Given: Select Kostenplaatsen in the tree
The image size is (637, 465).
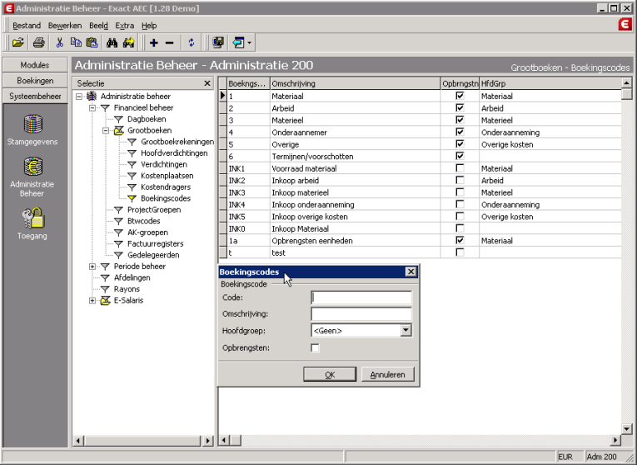Looking at the screenshot, I should pyautogui.click(x=167, y=176).
